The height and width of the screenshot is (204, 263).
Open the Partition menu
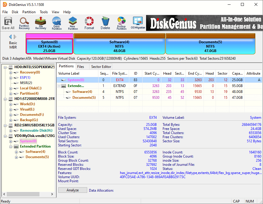coord(29,12)
